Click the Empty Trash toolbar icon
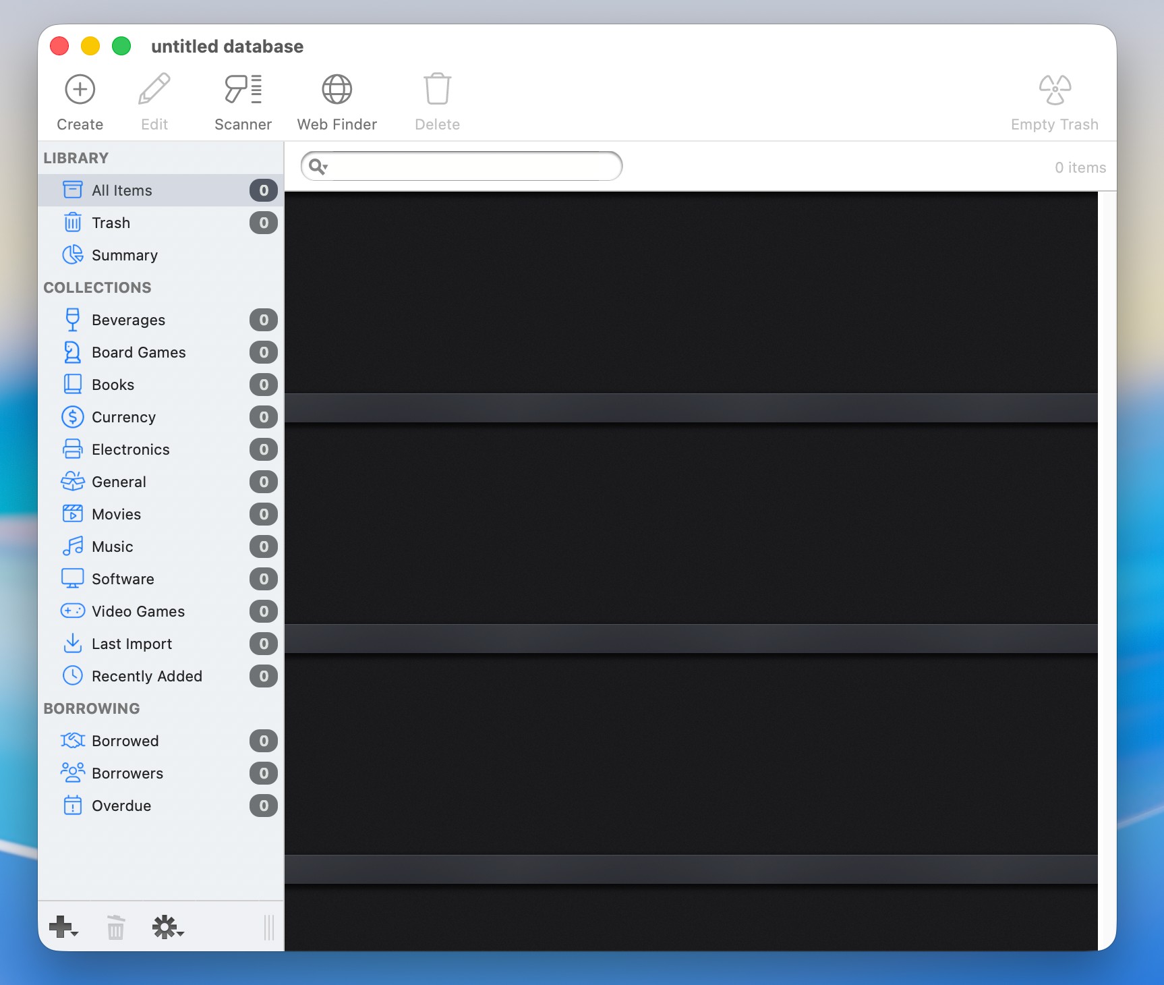The width and height of the screenshot is (1164, 985). click(1054, 90)
